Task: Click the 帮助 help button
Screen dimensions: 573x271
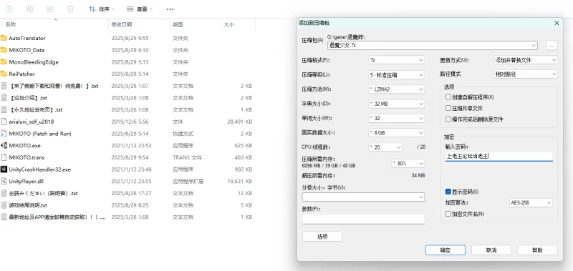Action: tap(538, 250)
